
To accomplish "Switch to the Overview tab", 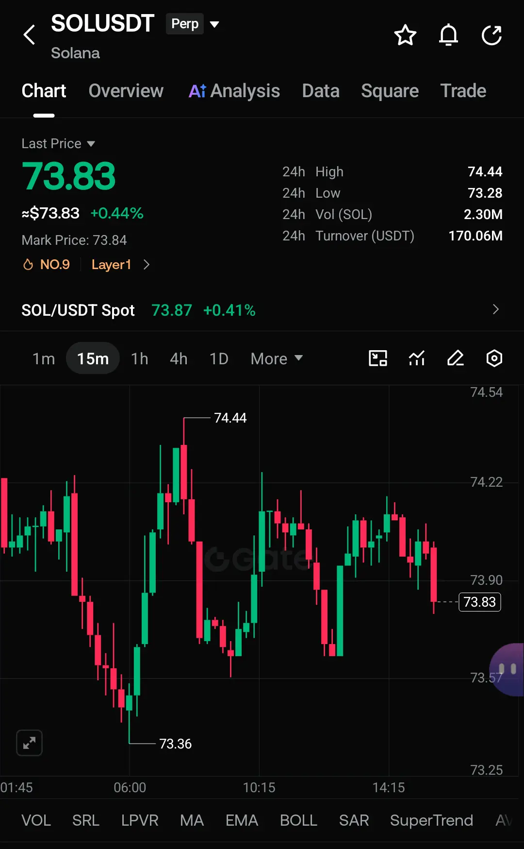I will point(126,91).
